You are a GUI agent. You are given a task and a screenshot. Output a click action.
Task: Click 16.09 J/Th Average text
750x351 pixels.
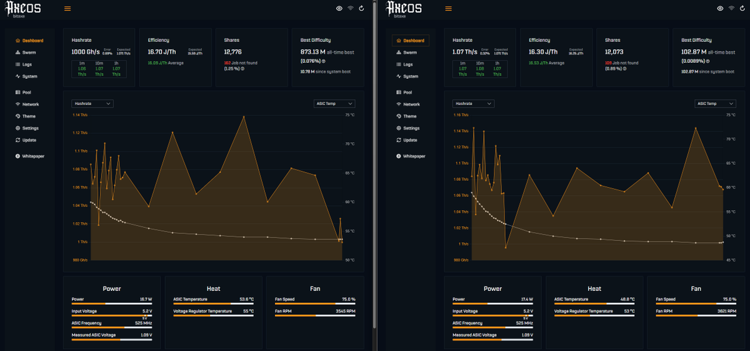pyautogui.click(x=166, y=63)
